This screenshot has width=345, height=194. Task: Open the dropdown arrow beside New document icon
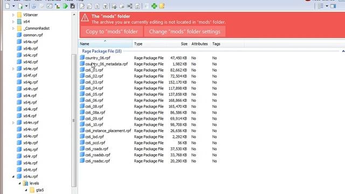tap(13, 6)
